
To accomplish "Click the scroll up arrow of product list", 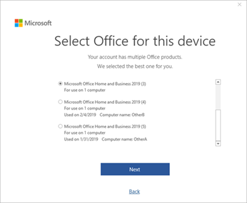I will click(218, 82).
